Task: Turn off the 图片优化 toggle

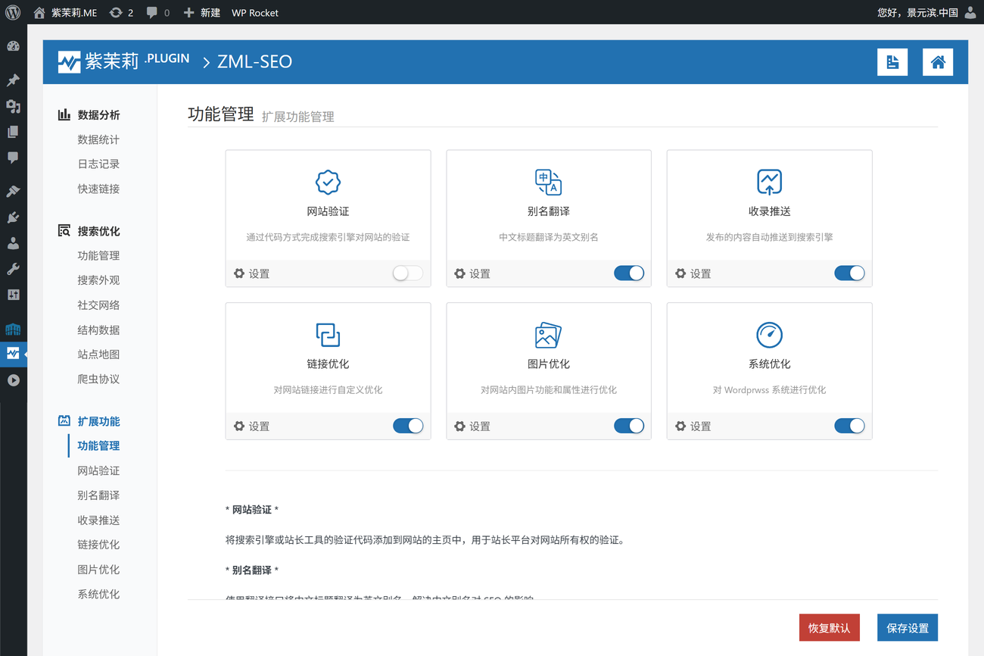Action: click(628, 426)
